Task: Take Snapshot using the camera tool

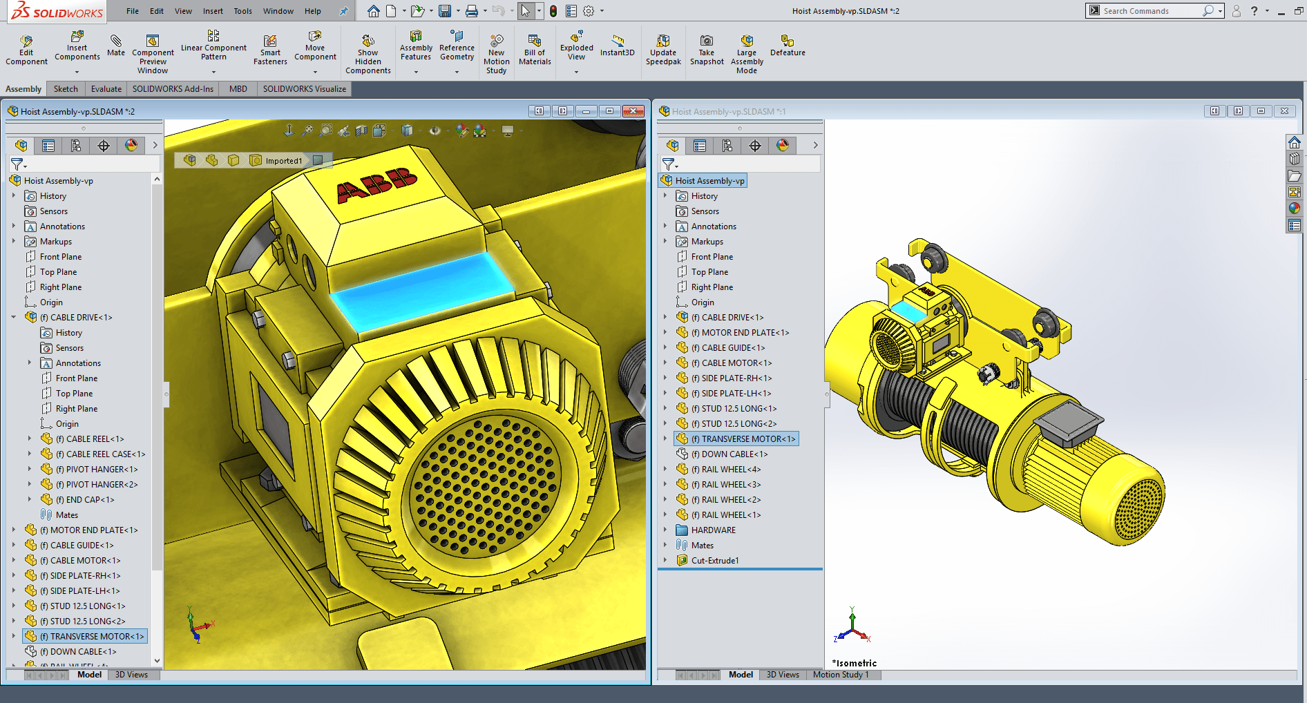Action: [707, 50]
